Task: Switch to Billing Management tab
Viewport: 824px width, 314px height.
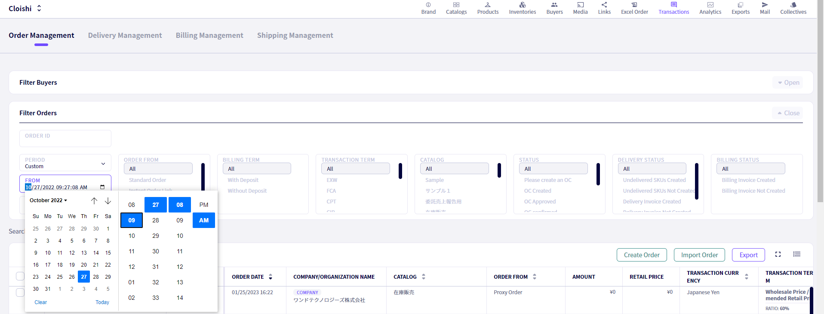Action: pos(209,35)
